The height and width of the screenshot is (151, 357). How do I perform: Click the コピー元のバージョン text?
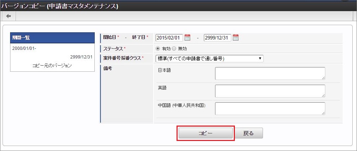click(x=52, y=66)
